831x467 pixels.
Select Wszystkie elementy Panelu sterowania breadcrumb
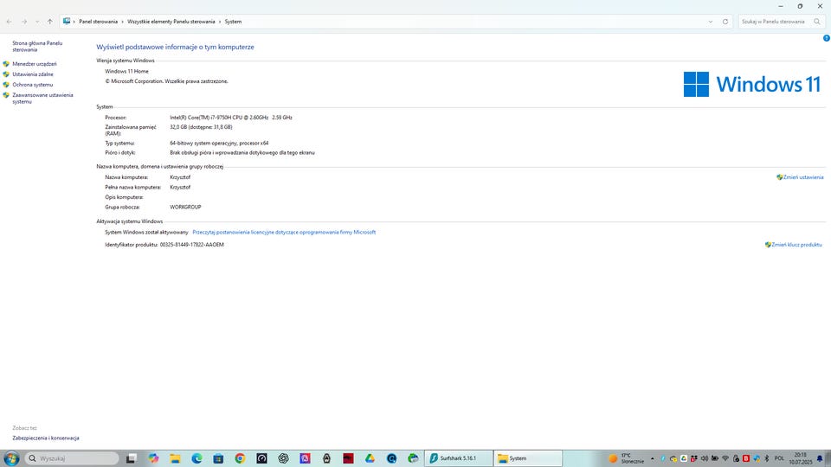(x=171, y=21)
